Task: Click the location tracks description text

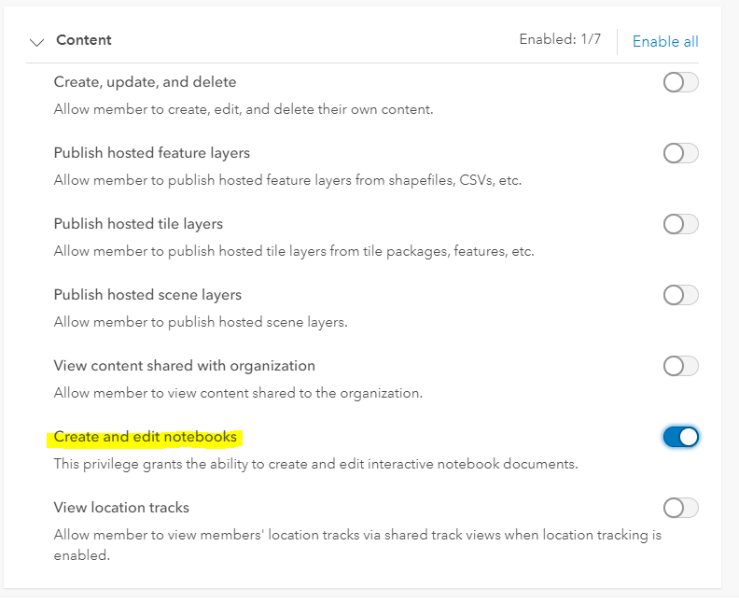Action: pyautogui.click(x=357, y=545)
